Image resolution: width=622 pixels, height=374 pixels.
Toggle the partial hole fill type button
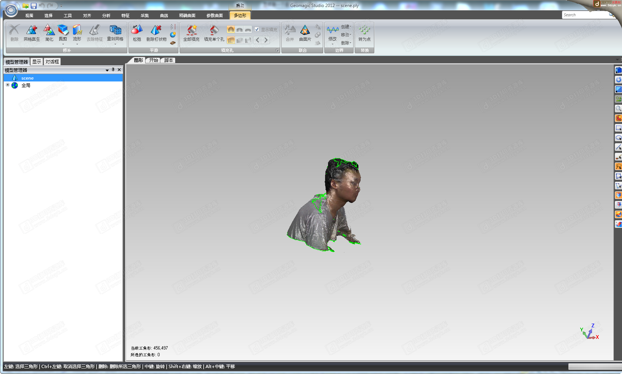[x=239, y=40]
